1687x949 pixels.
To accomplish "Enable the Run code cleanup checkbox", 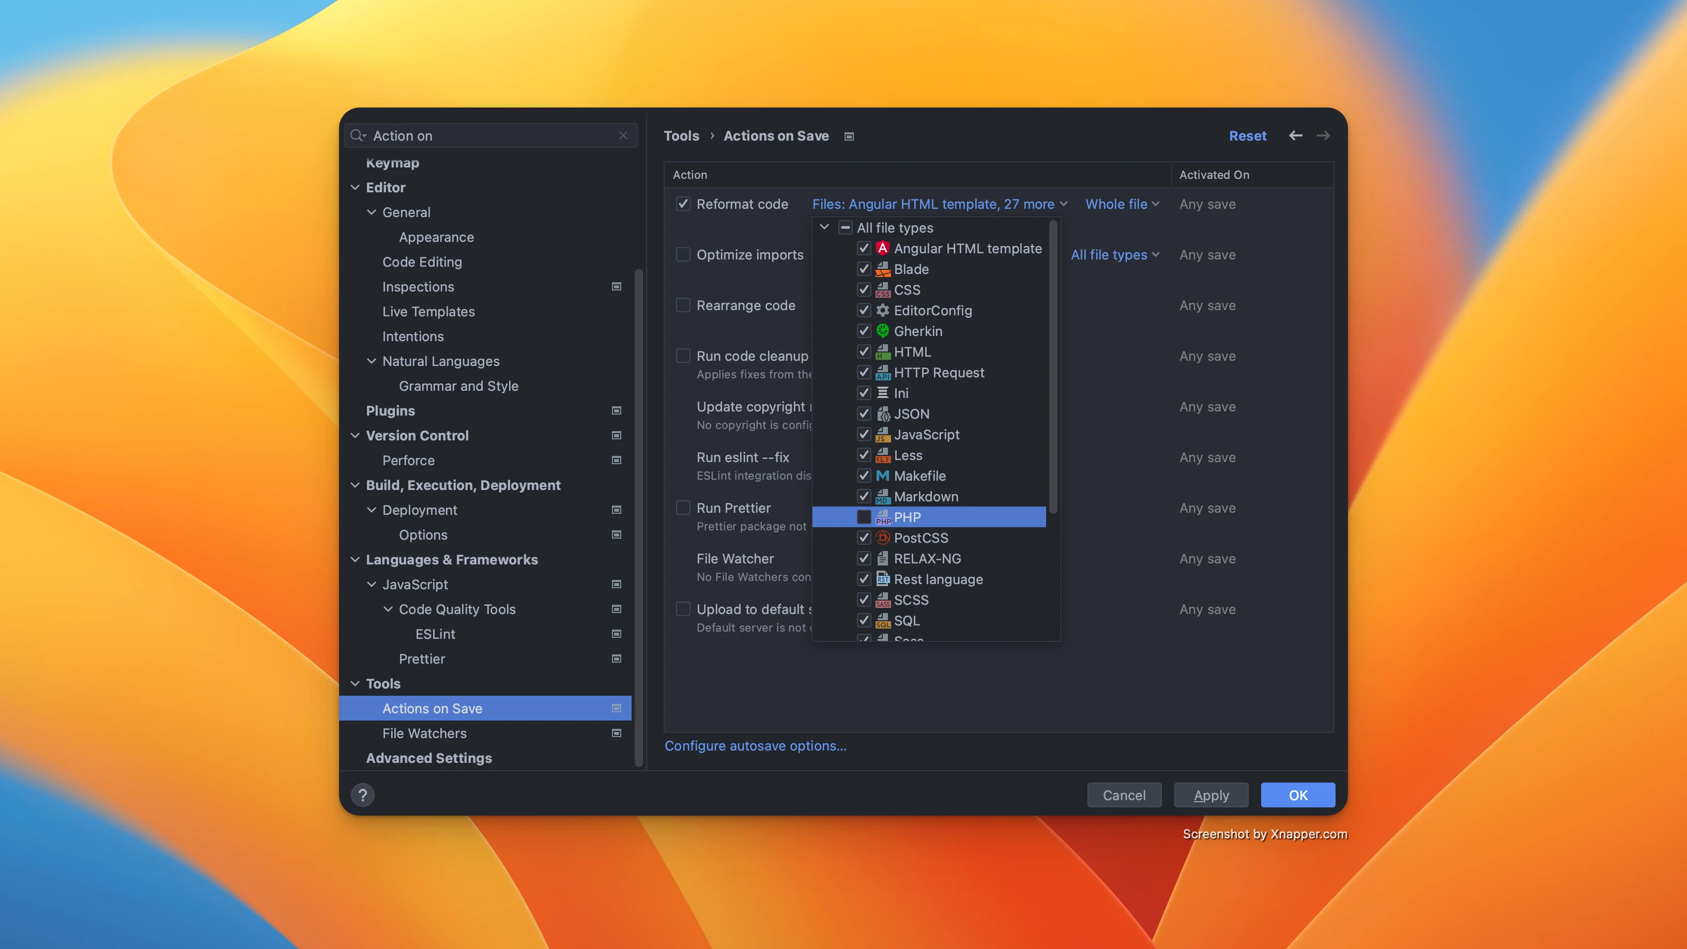I will click(x=683, y=356).
